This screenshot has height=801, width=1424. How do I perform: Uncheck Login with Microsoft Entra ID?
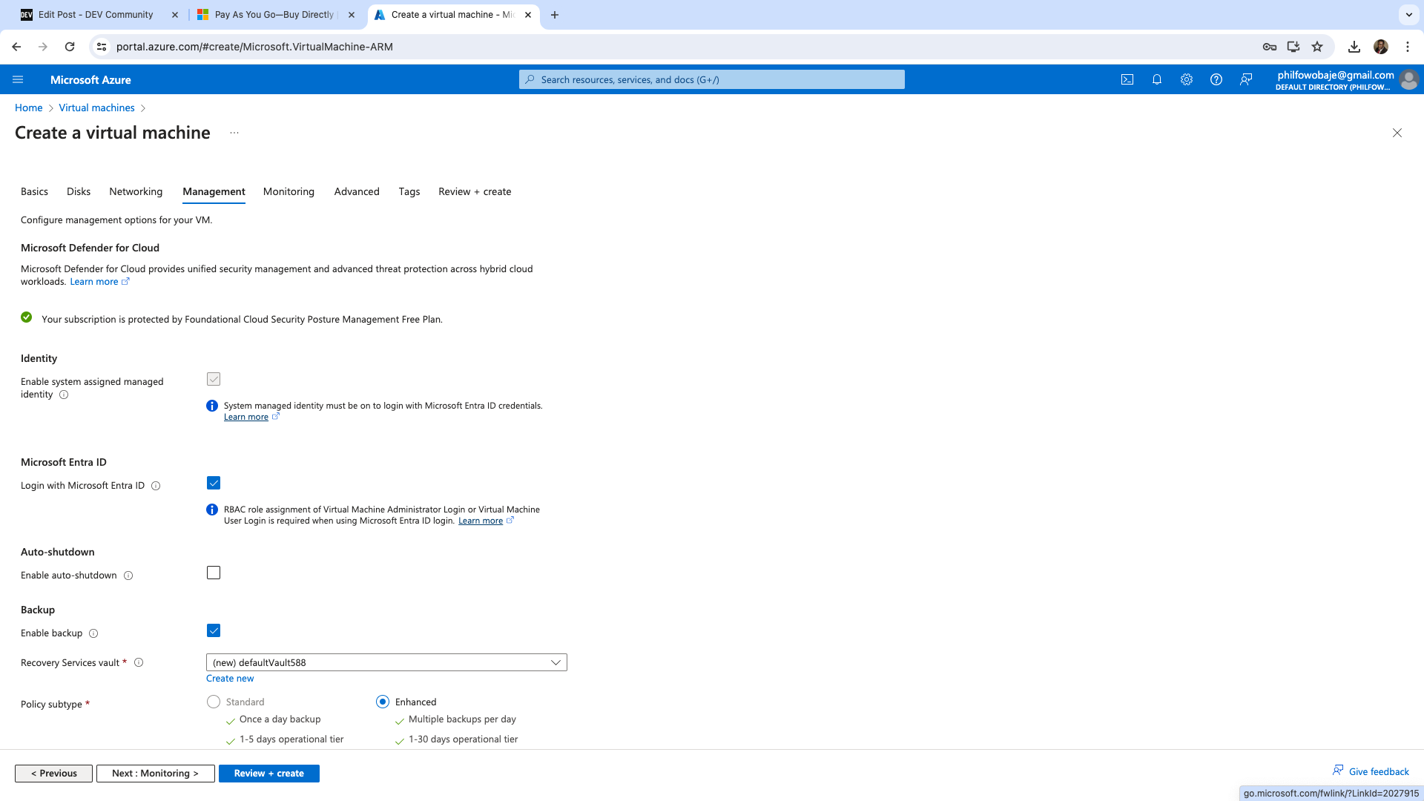pyautogui.click(x=214, y=483)
